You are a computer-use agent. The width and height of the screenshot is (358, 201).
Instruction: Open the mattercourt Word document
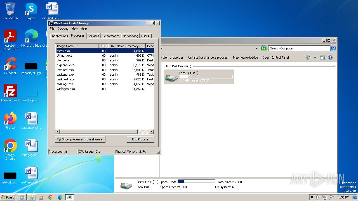click(x=31, y=175)
